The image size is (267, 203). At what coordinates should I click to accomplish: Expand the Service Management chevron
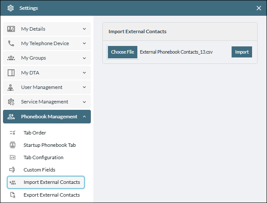(x=84, y=102)
